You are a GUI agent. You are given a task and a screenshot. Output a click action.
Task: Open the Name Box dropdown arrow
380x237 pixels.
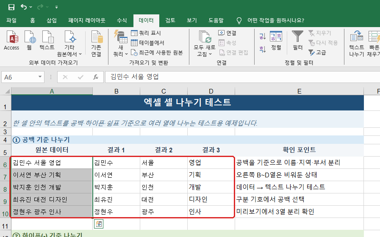40,77
